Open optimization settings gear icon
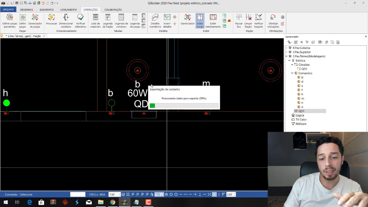Screen dimensions: 368x207 tap(283, 17)
